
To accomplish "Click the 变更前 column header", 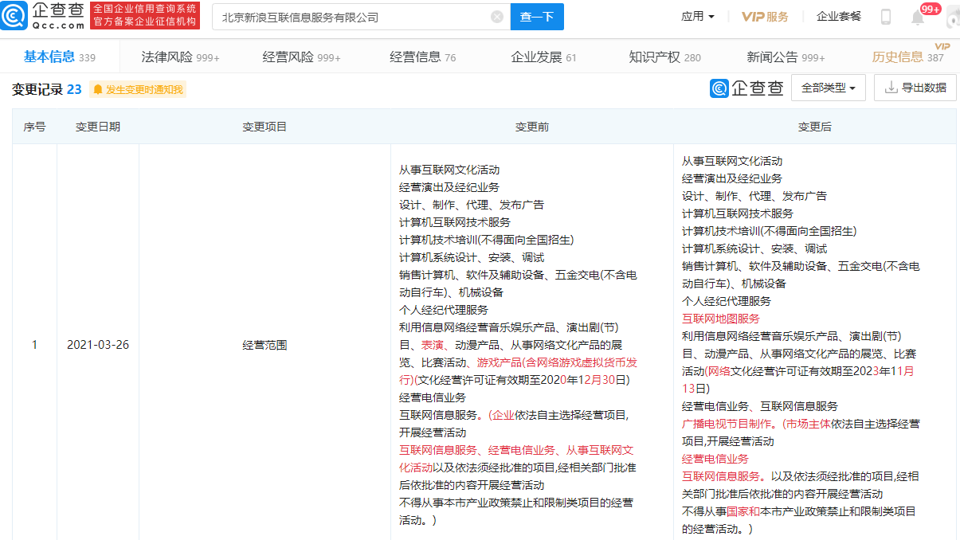I will point(532,127).
